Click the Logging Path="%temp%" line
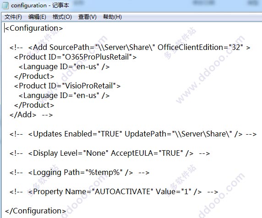This screenshot has width=262, height=218. coord(80,173)
